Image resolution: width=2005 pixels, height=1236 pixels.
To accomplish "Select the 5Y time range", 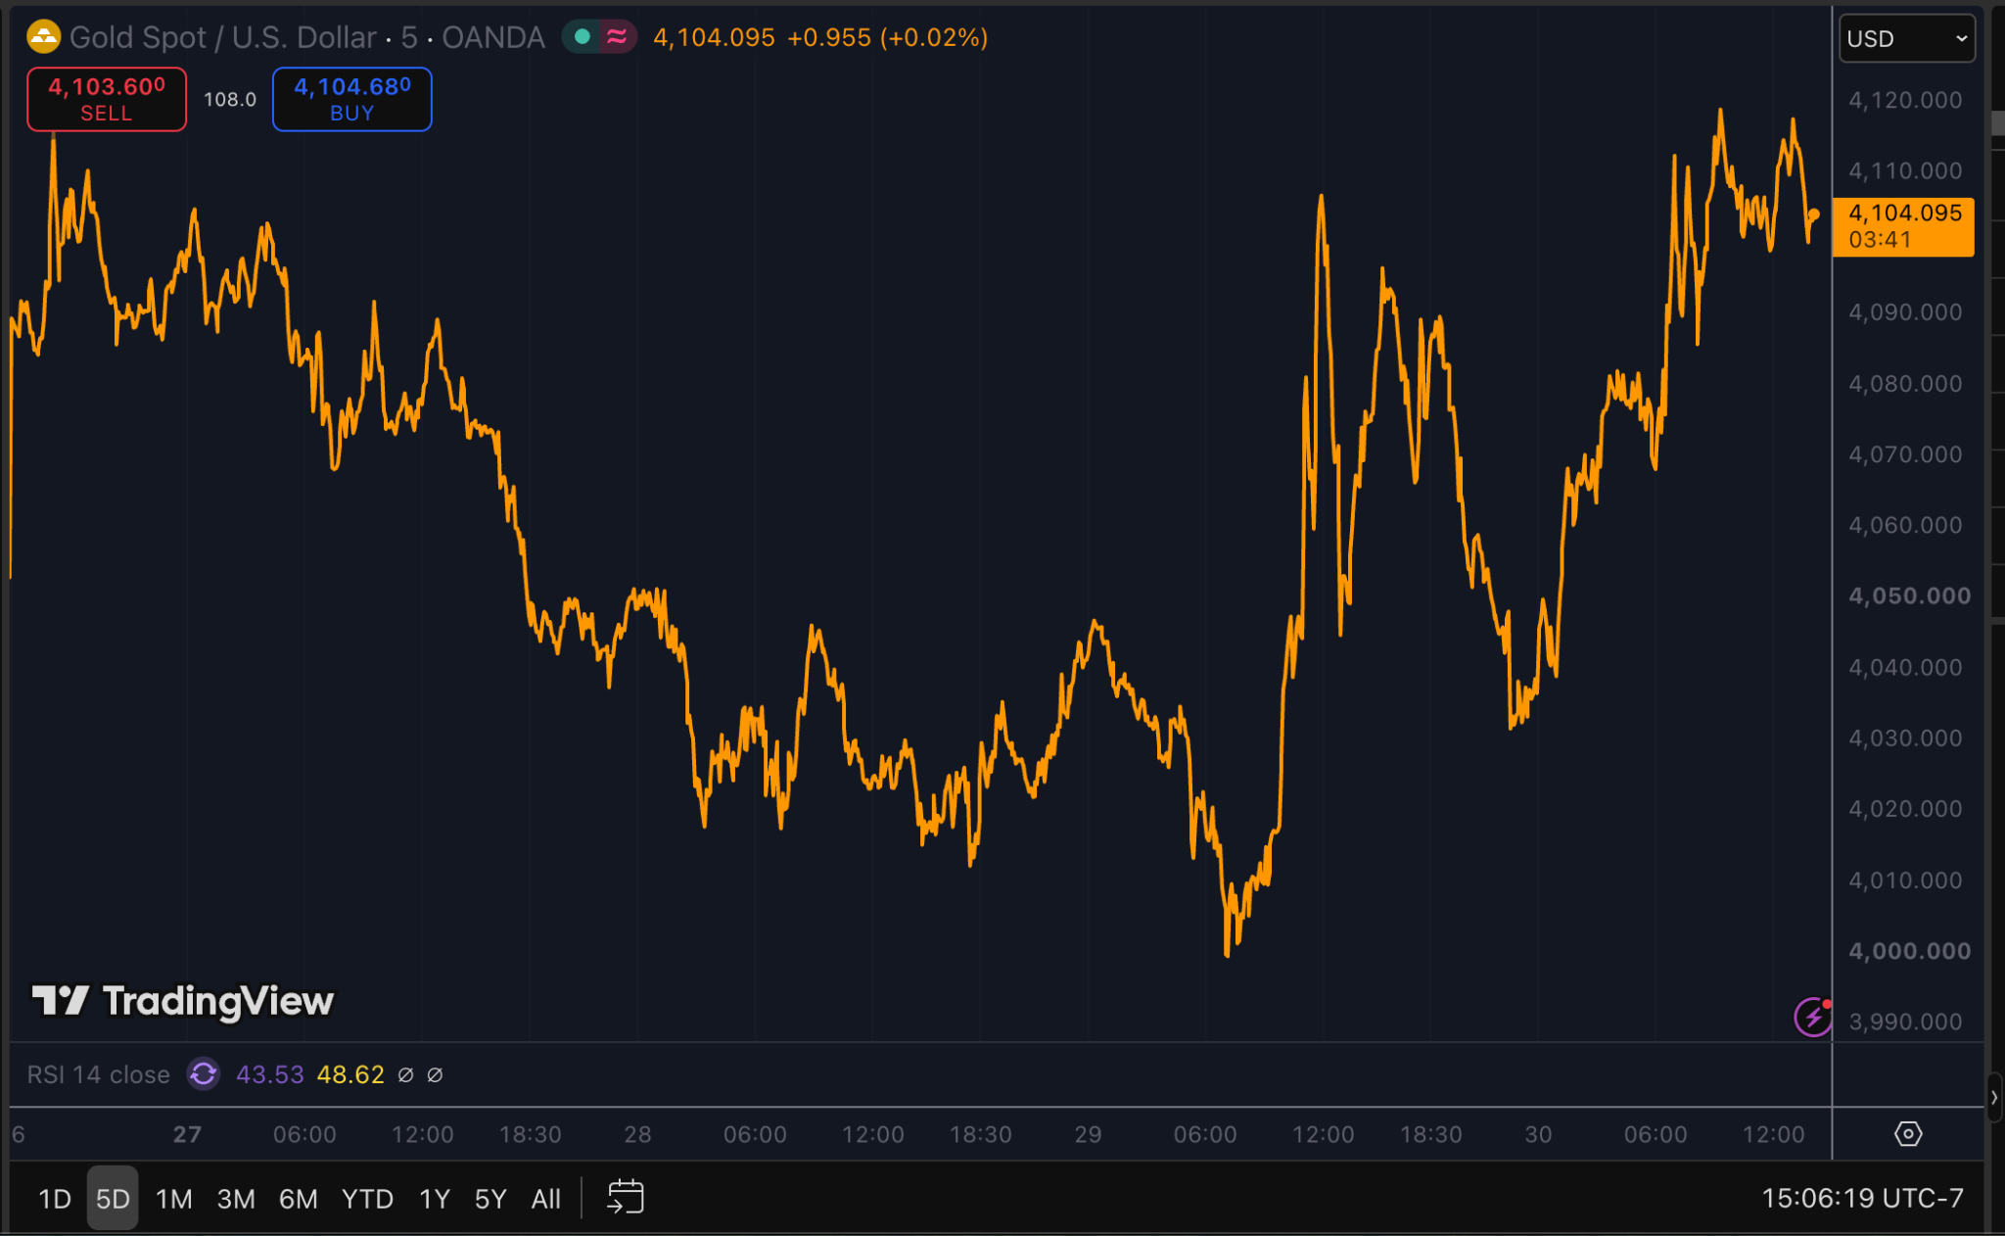I will pos(490,1199).
